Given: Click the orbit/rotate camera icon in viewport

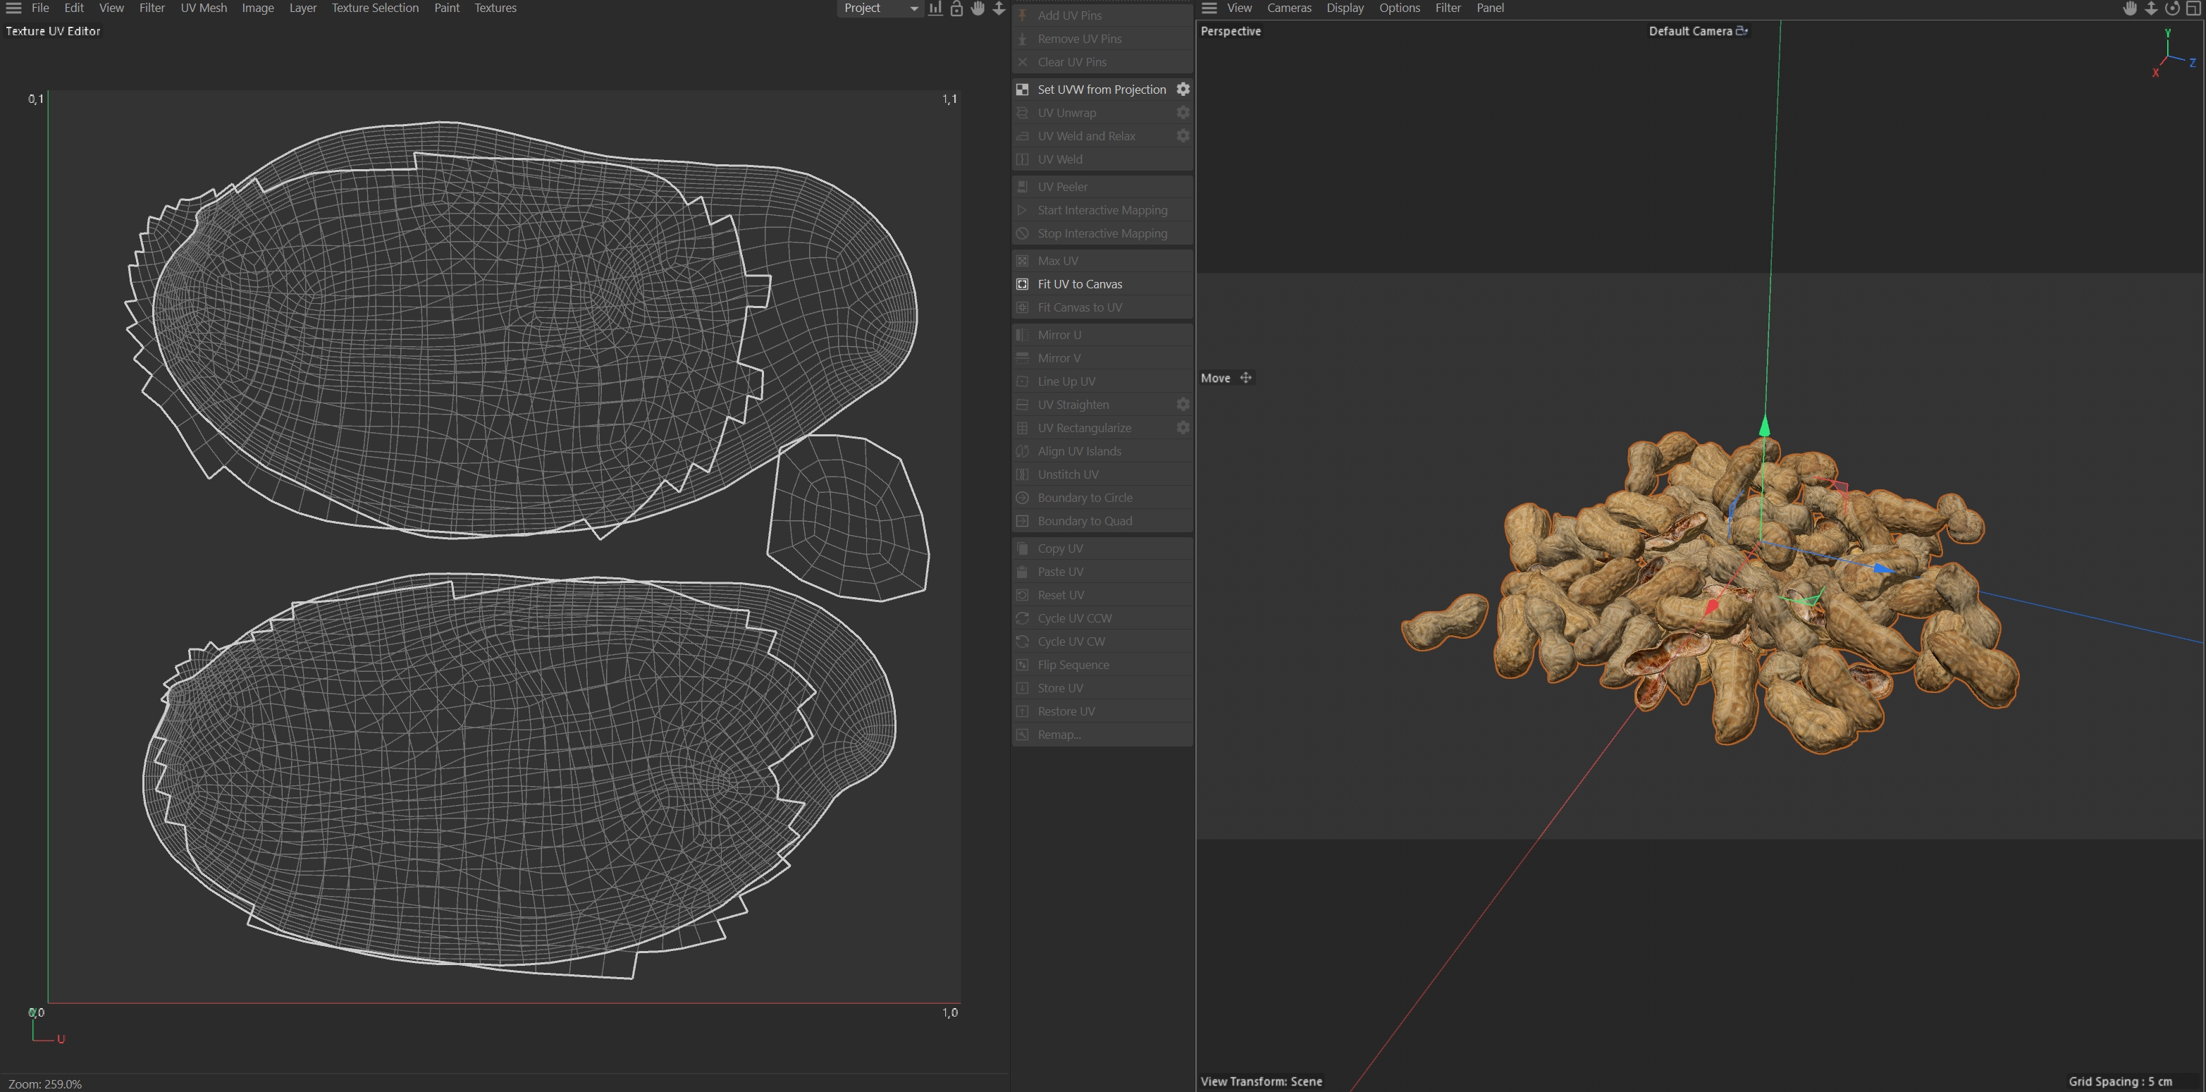Looking at the screenshot, I should coord(2171,8).
